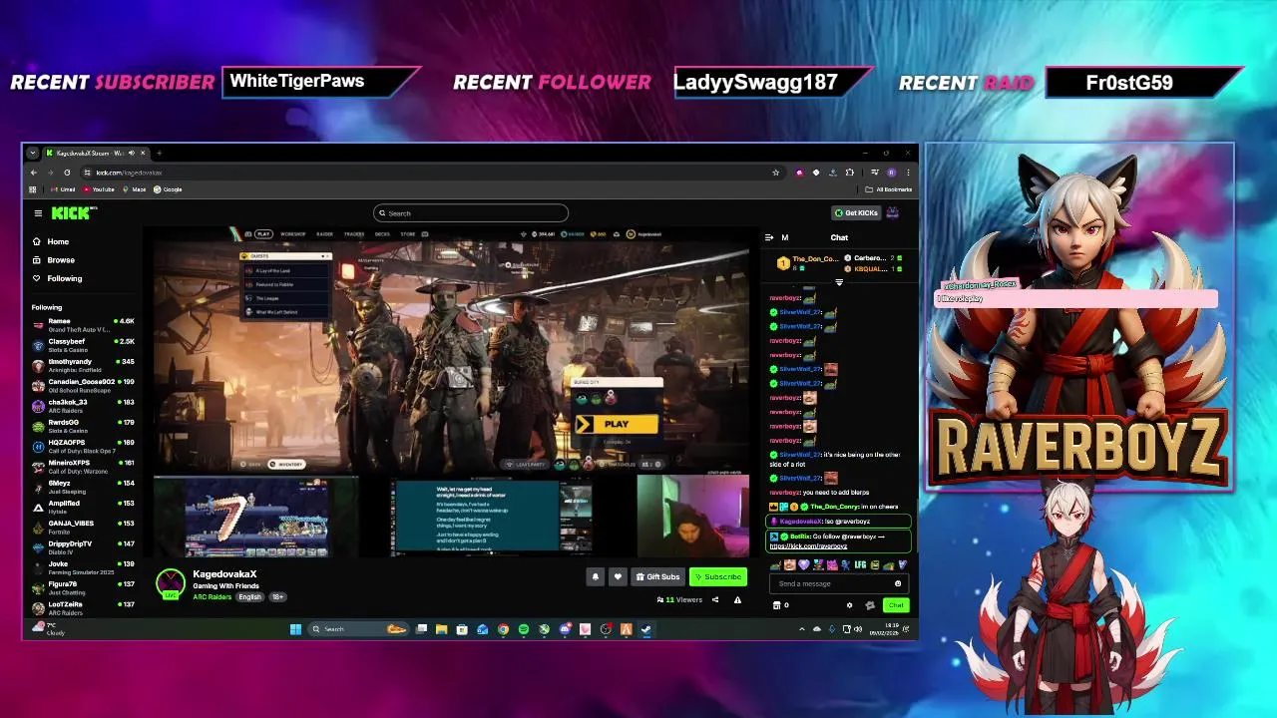Click the report stream warning icon
This screenshot has height=718, width=1277.
(x=737, y=599)
